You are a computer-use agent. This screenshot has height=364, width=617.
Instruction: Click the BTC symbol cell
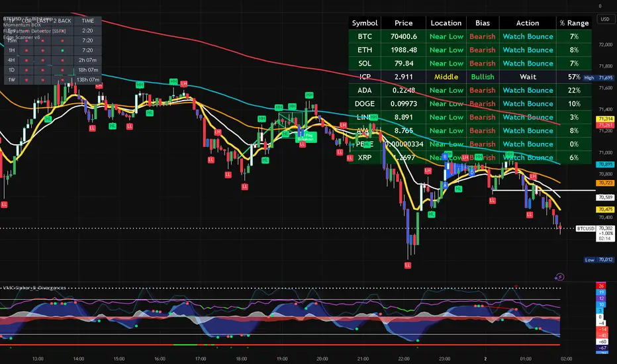pyautogui.click(x=365, y=36)
